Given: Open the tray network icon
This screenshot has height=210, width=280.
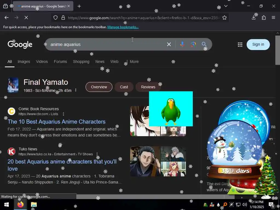Looking at the screenshot, I should click(238, 205).
